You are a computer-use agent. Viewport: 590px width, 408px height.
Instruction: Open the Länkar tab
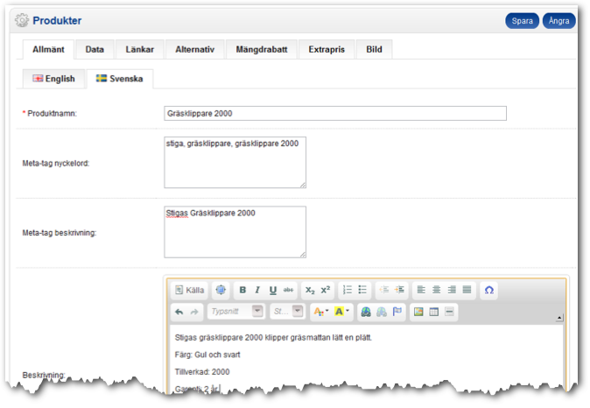(x=139, y=50)
